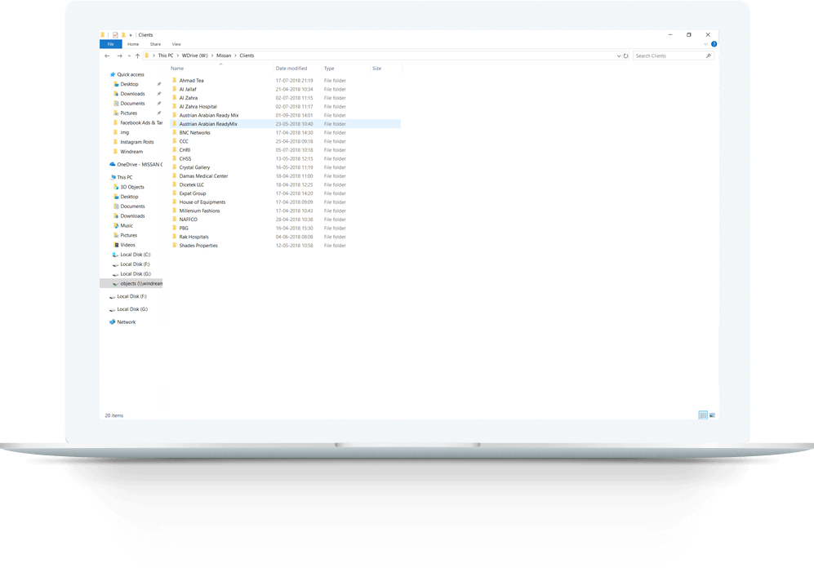Select the 3D Objects icon under This PC
The image size is (814, 568).
point(116,187)
